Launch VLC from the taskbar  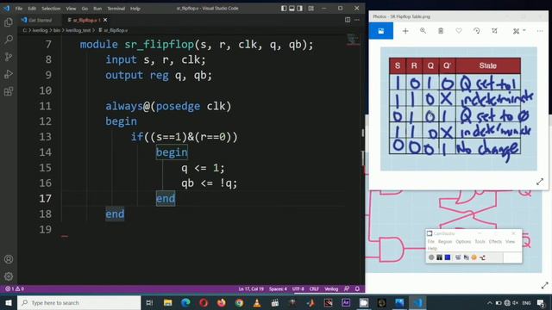click(257, 302)
